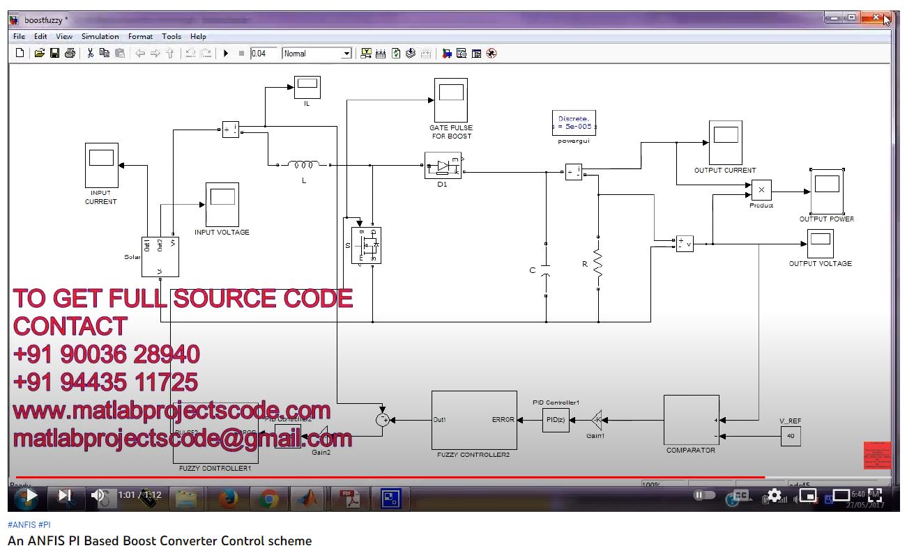Select the COMPARATOR subsystem block
The height and width of the screenshot is (555, 907).
coord(691,420)
